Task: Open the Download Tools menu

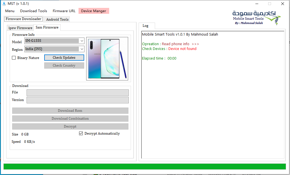Action: pyautogui.click(x=33, y=11)
